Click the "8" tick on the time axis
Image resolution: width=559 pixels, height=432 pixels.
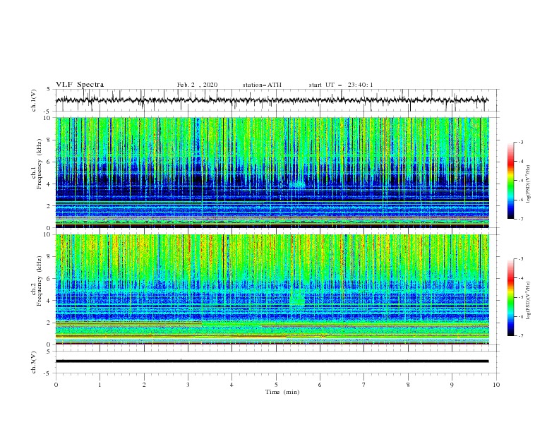tap(408, 385)
